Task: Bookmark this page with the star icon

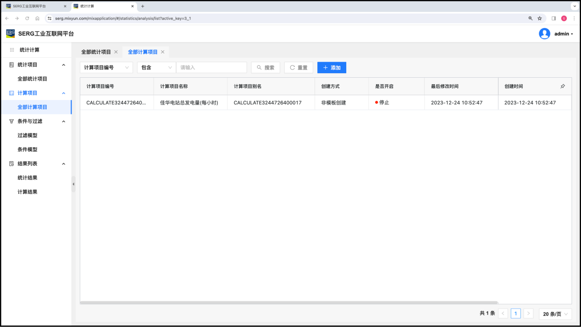Action: point(540,18)
